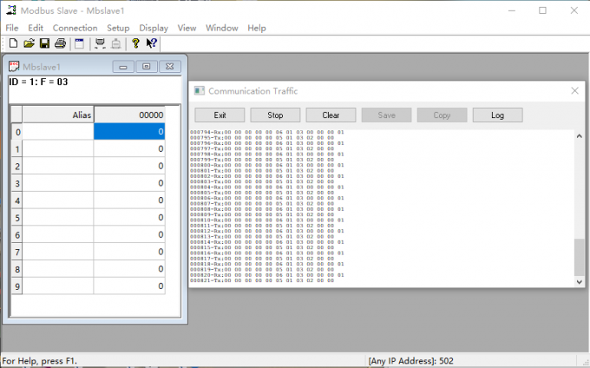The width and height of the screenshot is (590, 368).
Task: Print with the printer toolbar icon
Action: coord(60,43)
